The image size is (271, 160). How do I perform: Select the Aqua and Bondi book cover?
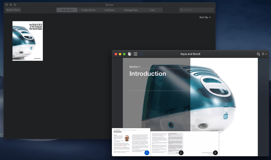pyautogui.click(x=28, y=41)
